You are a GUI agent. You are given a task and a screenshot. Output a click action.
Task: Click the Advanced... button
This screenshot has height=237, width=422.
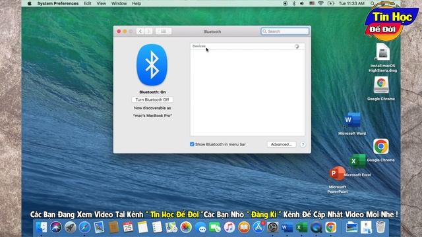pos(282,144)
